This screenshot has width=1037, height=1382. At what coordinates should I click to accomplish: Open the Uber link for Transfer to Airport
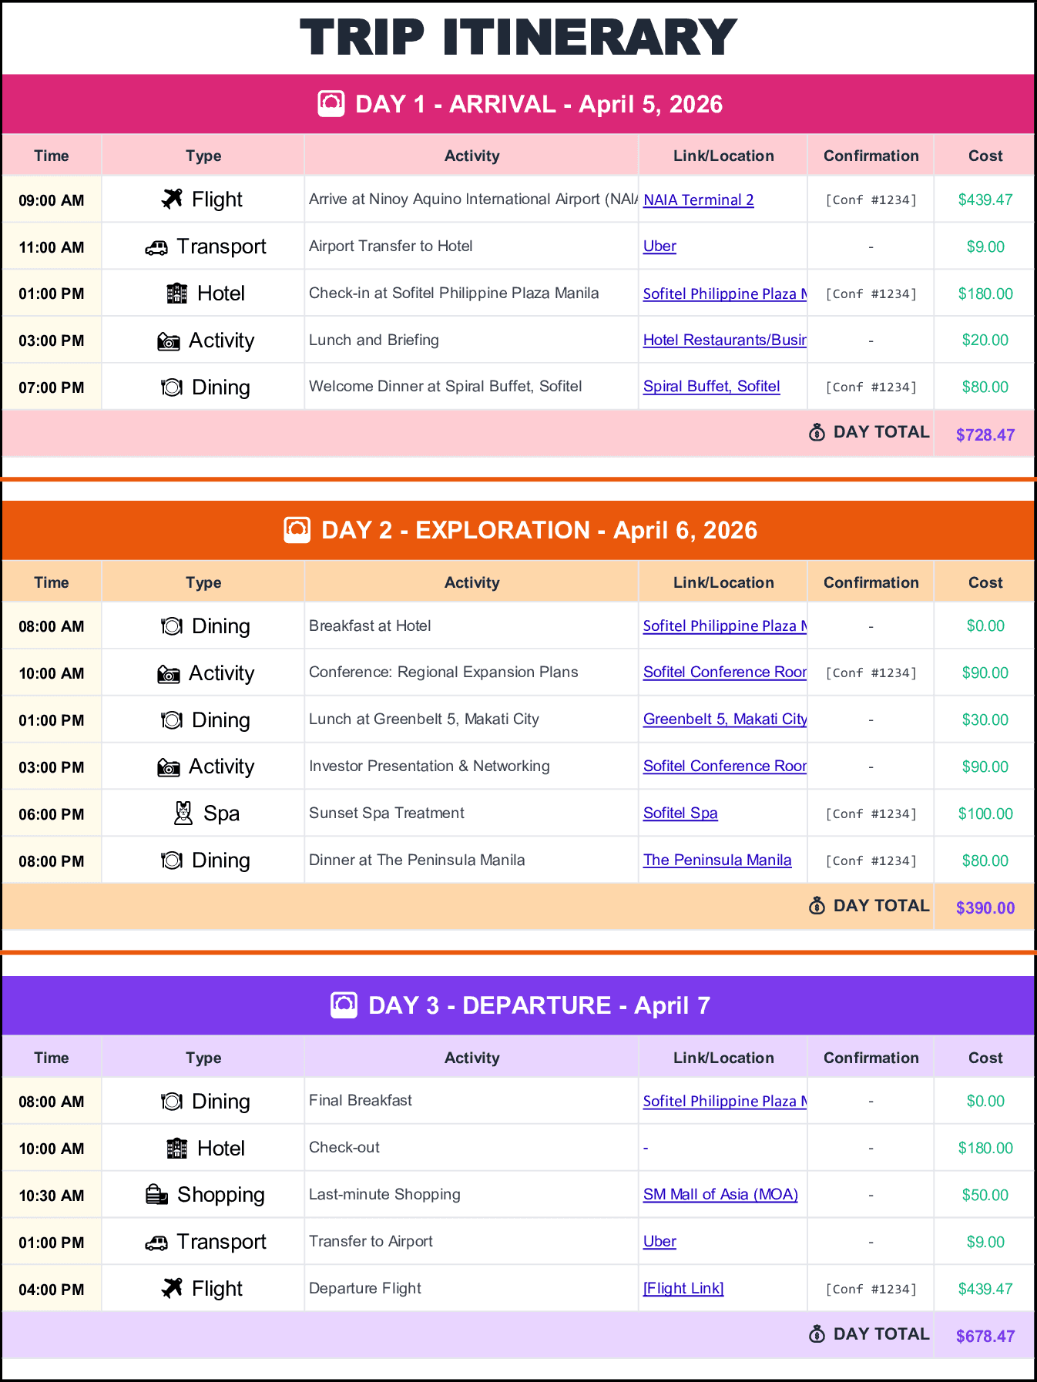pos(659,1241)
